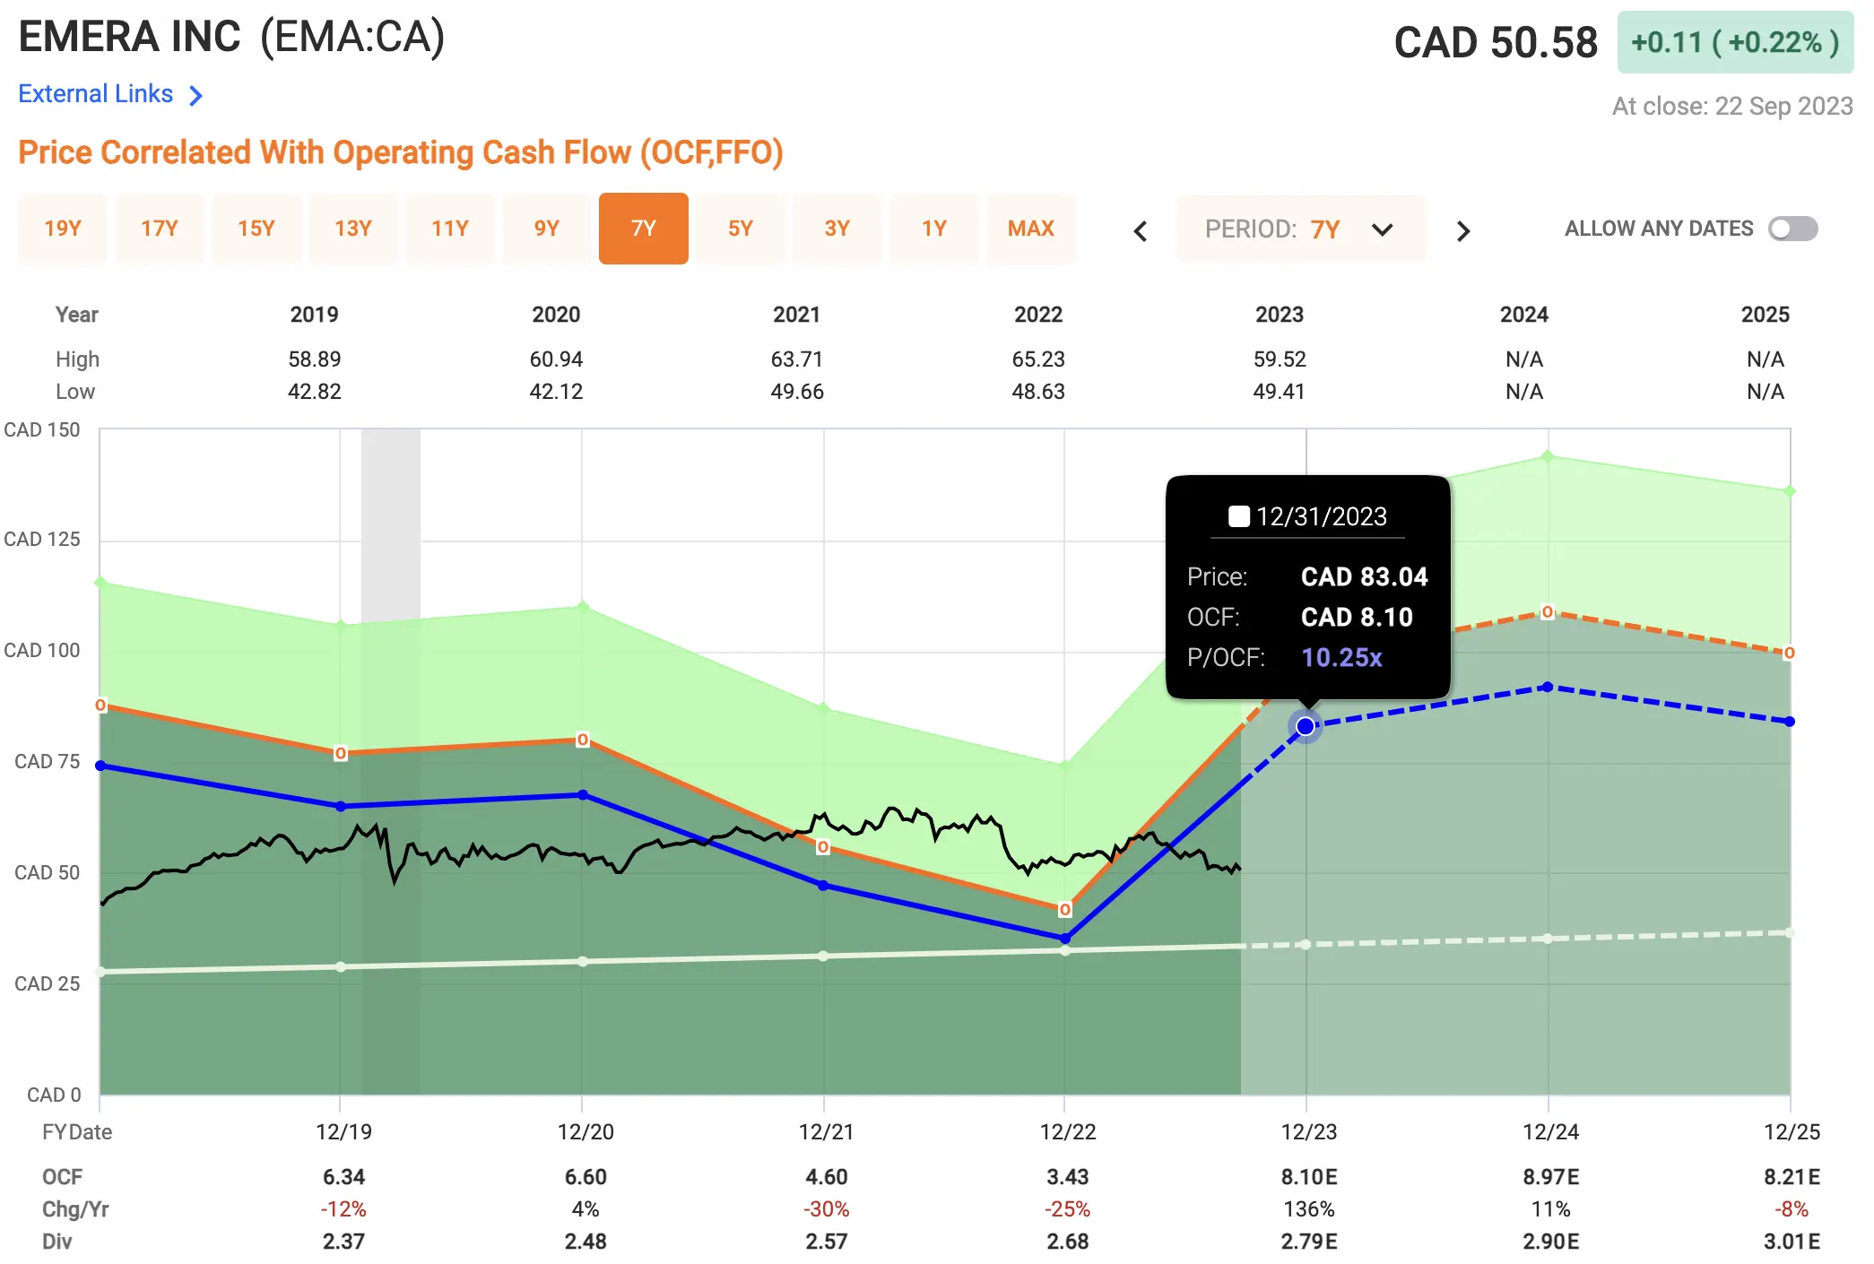
Task: Click the -30% Chg/Yr value
Action: pyautogui.click(x=826, y=1209)
